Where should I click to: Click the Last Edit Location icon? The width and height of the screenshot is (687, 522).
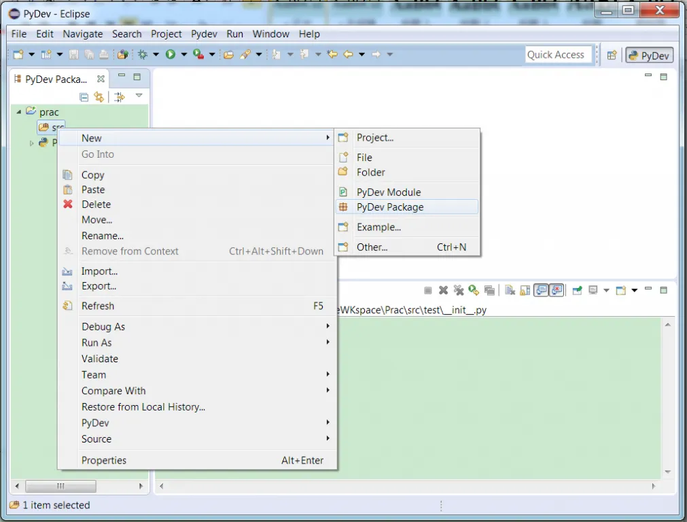tap(332, 54)
